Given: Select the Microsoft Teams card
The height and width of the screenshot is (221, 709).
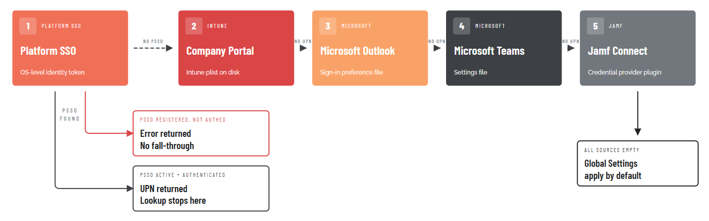Looking at the screenshot, I should point(504,48).
